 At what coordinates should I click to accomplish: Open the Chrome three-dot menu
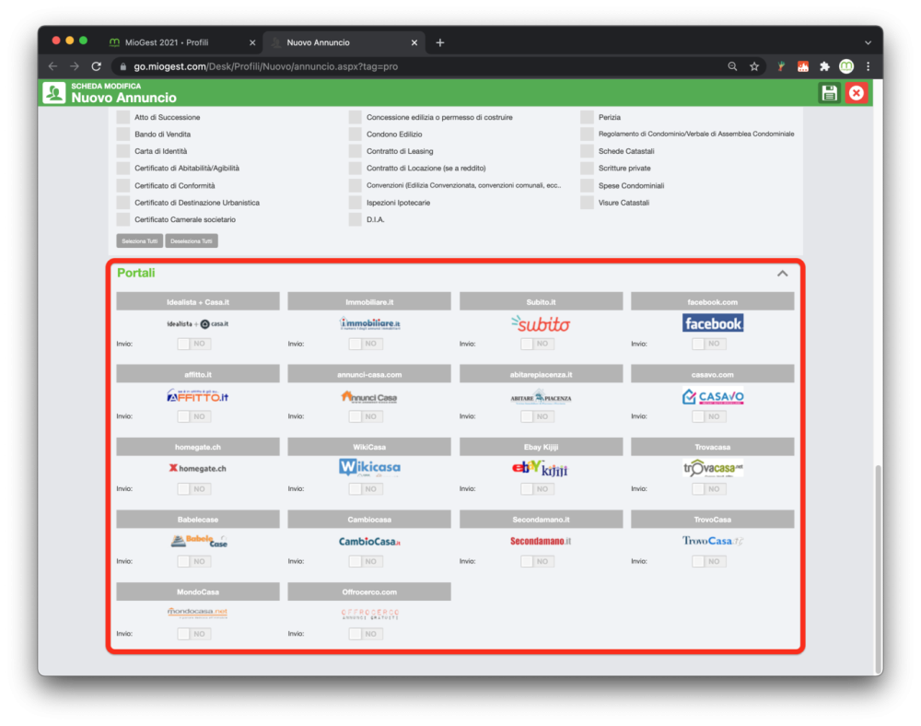point(869,66)
